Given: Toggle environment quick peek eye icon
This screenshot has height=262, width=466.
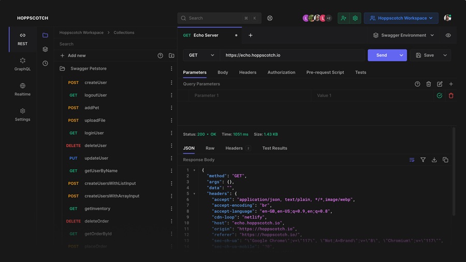Looking at the screenshot, I should pyautogui.click(x=448, y=35).
